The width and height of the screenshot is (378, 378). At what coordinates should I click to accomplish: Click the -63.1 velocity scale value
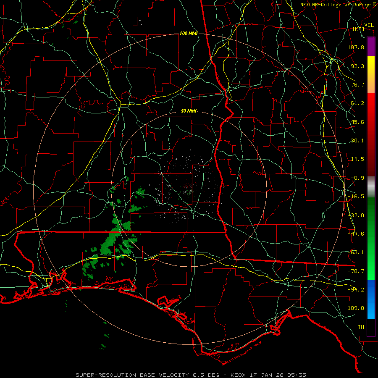click(x=356, y=252)
